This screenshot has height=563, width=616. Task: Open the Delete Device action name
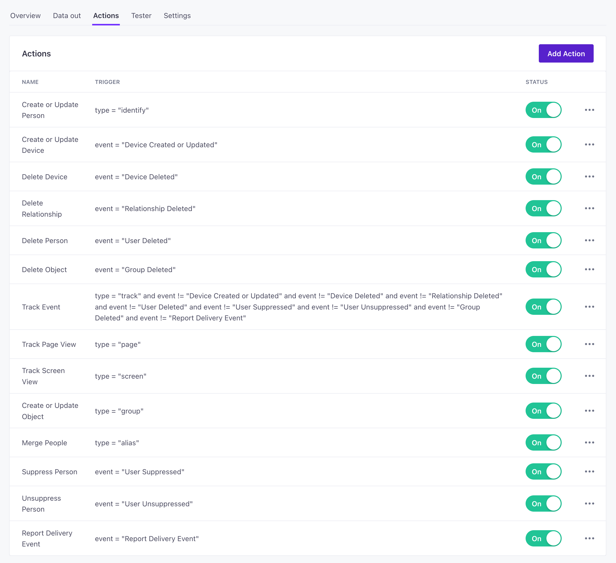[x=45, y=177]
